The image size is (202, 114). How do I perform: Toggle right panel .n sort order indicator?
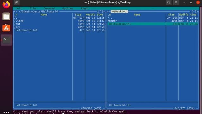click(x=109, y=15)
